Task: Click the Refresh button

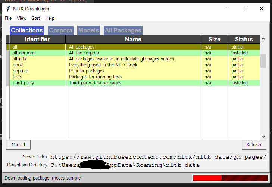Action: 254,145
